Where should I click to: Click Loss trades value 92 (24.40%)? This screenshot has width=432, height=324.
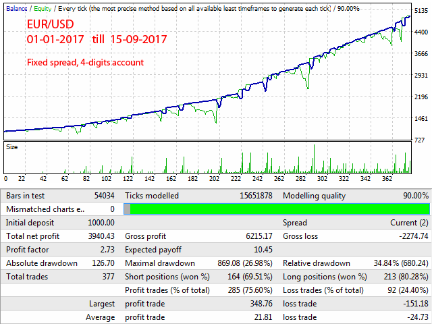(x=408, y=290)
